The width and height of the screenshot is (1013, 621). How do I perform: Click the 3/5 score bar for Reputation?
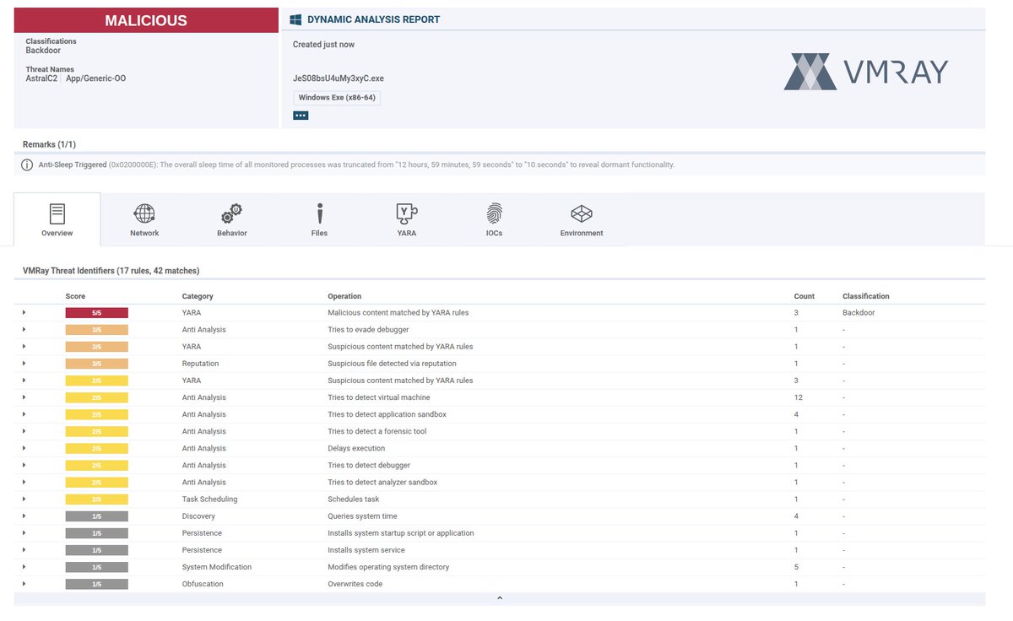(97, 364)
